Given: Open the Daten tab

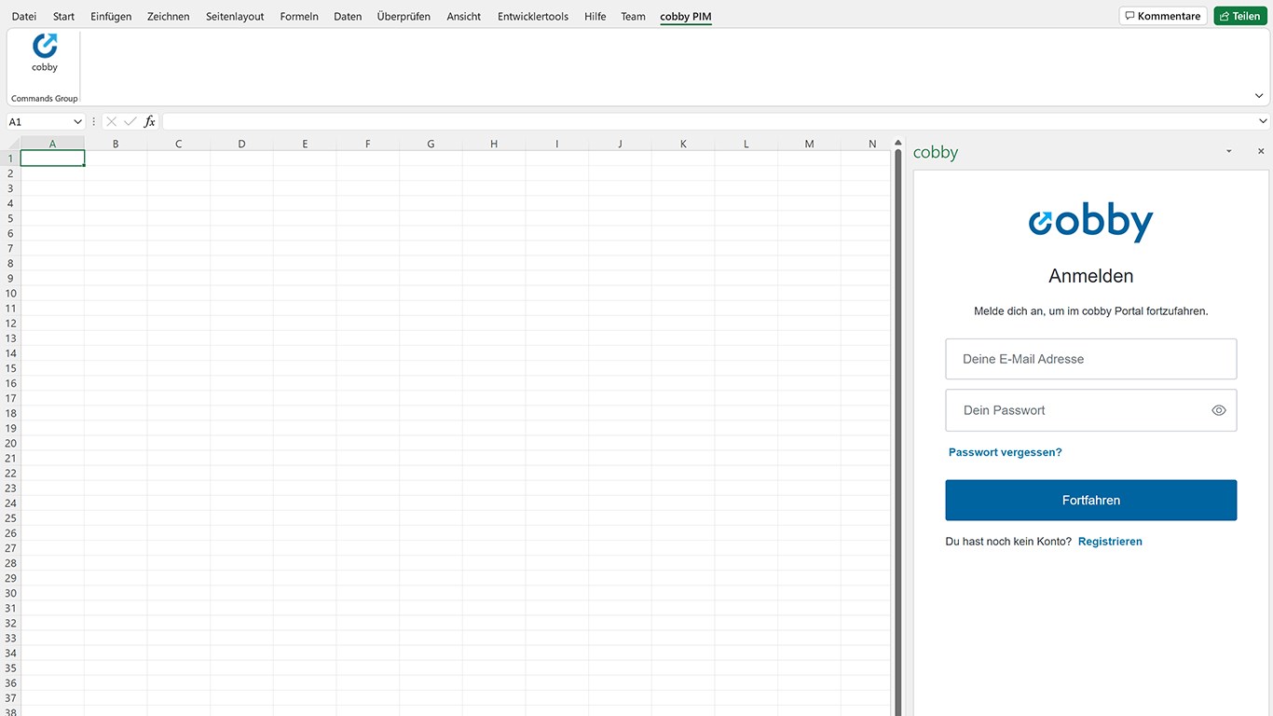Looking at the screenshot, I should (348, 17).
